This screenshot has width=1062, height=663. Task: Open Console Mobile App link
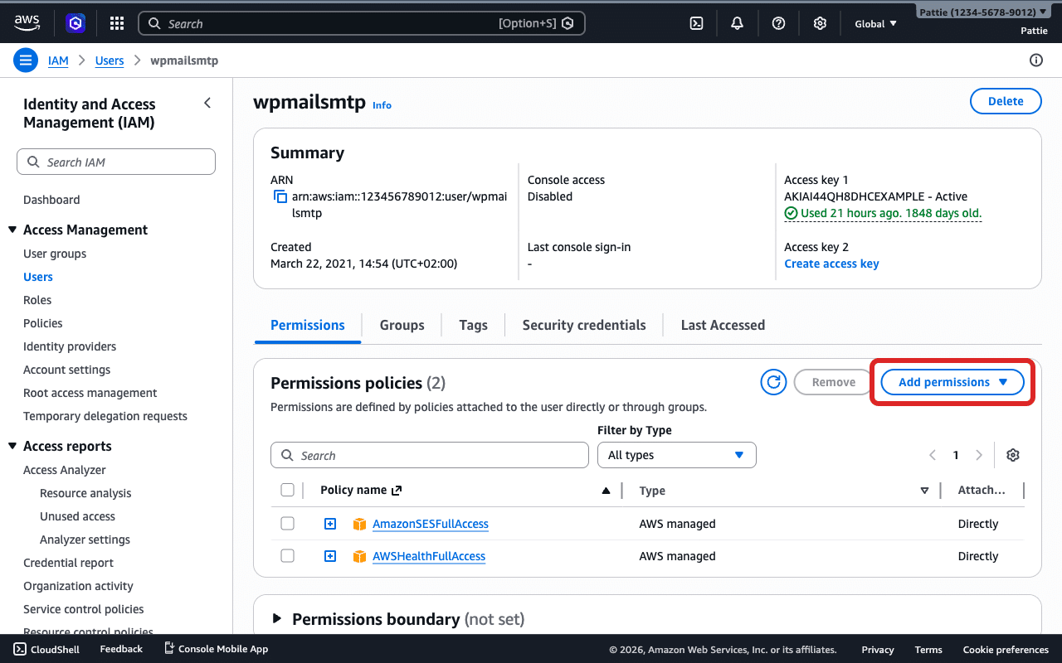click(216, 649)
